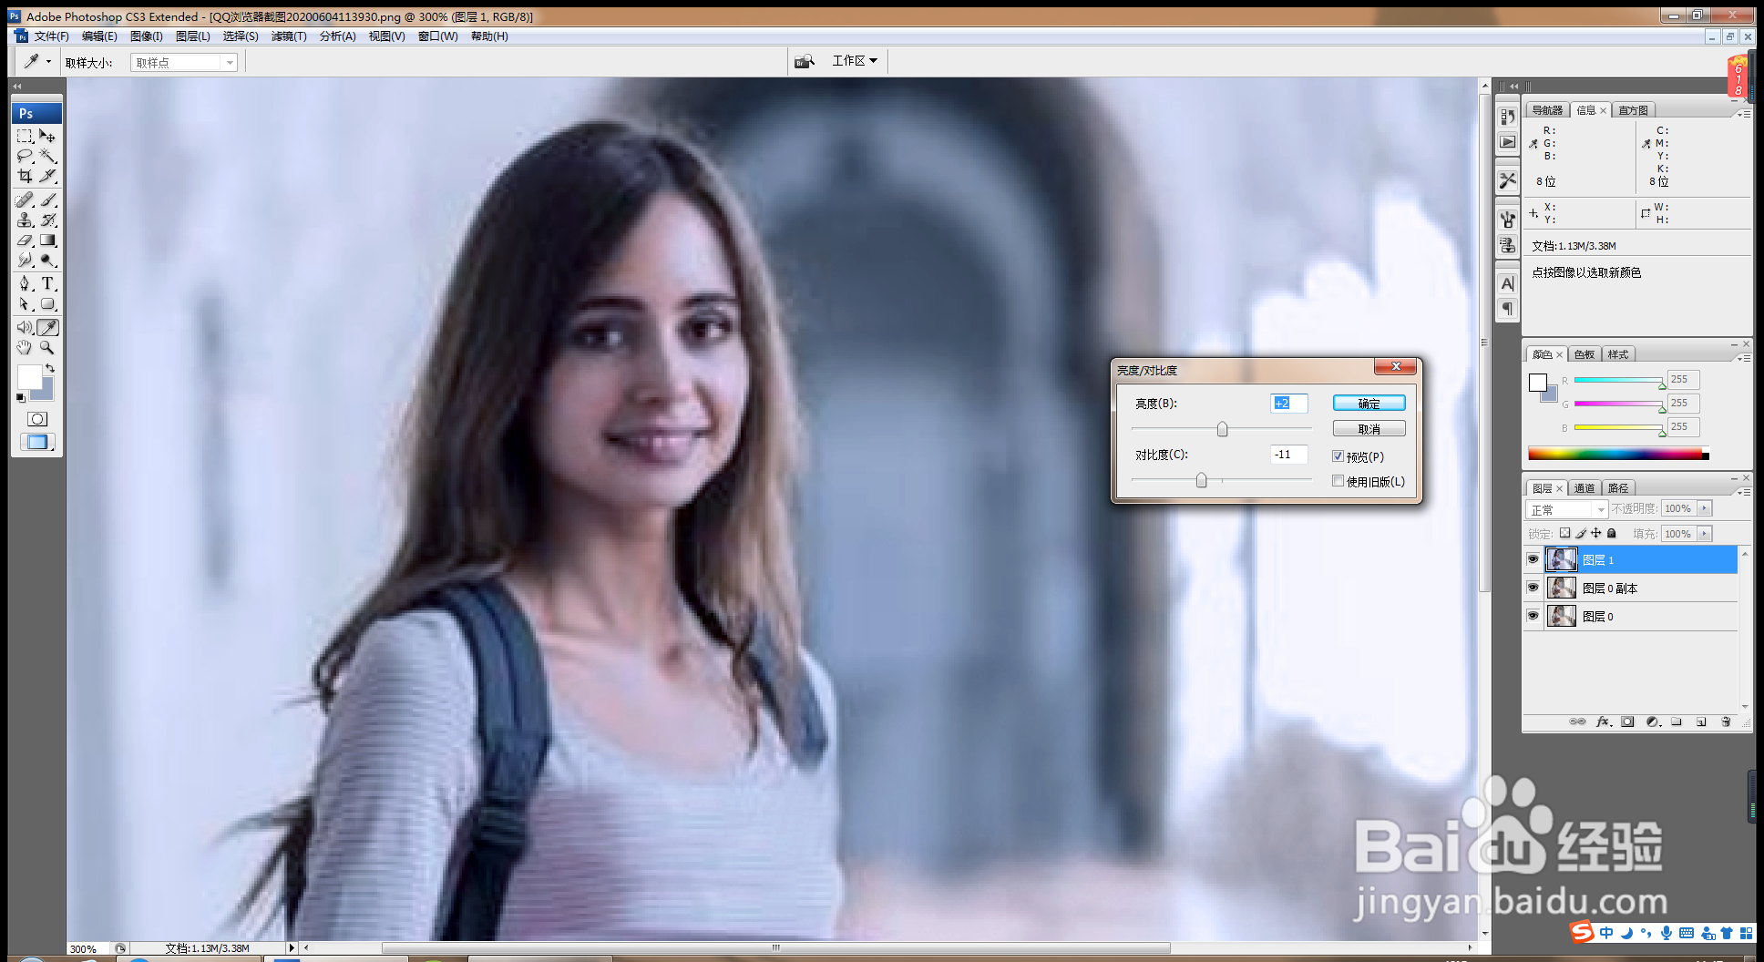Open the Layers panel options menu

pyautogui.click(x=1744, y=492)
